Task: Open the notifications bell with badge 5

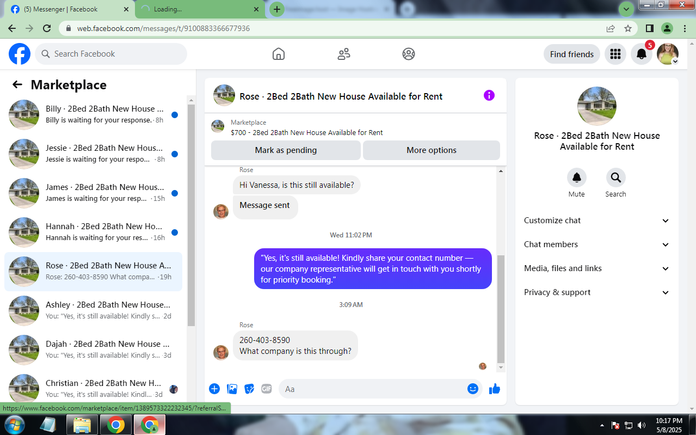Action: (642, 54)
